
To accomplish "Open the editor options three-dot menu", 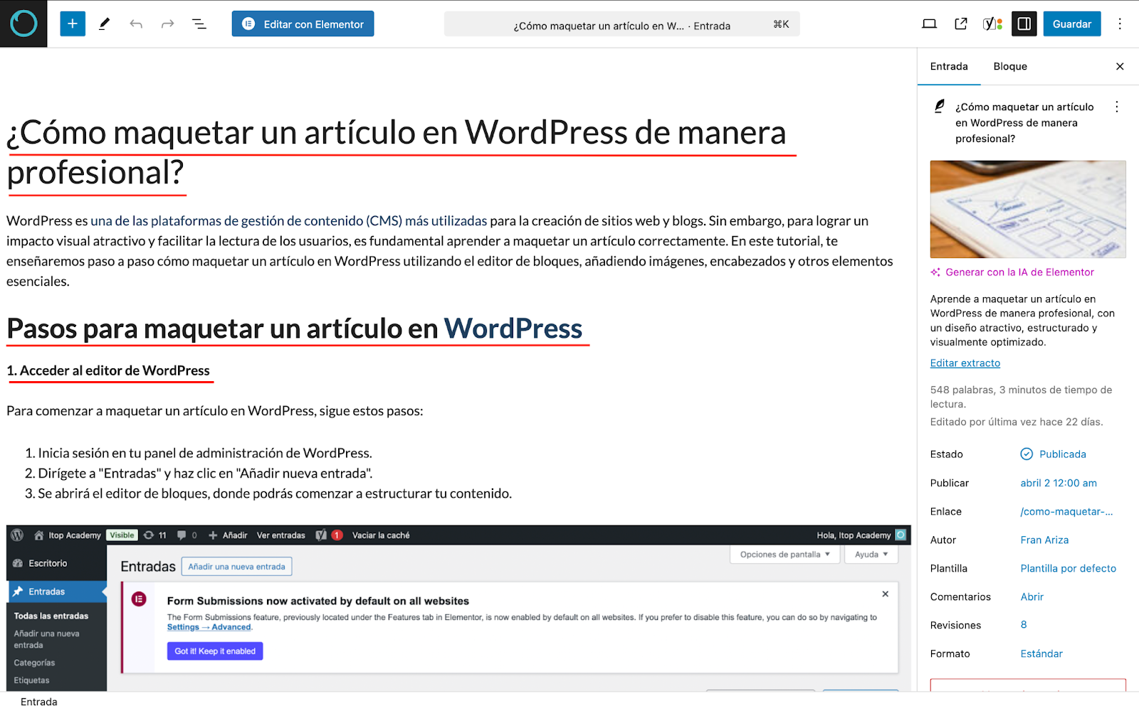I will pyautogui.click(x=1120, y=24).
